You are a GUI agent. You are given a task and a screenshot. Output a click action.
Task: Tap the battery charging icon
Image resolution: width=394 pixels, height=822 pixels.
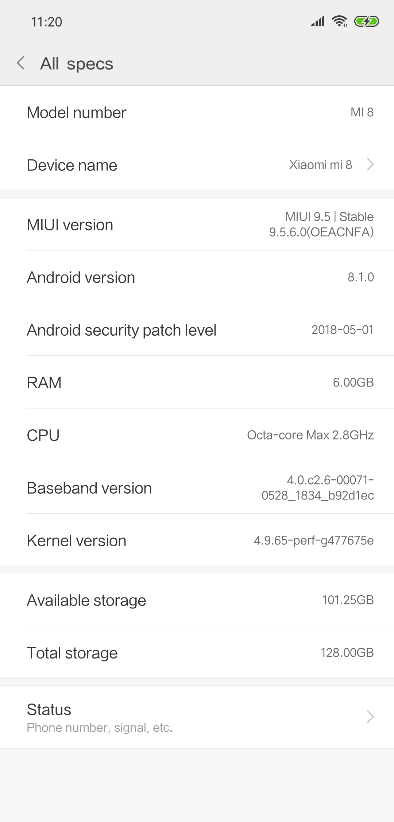tap(367, 22)
